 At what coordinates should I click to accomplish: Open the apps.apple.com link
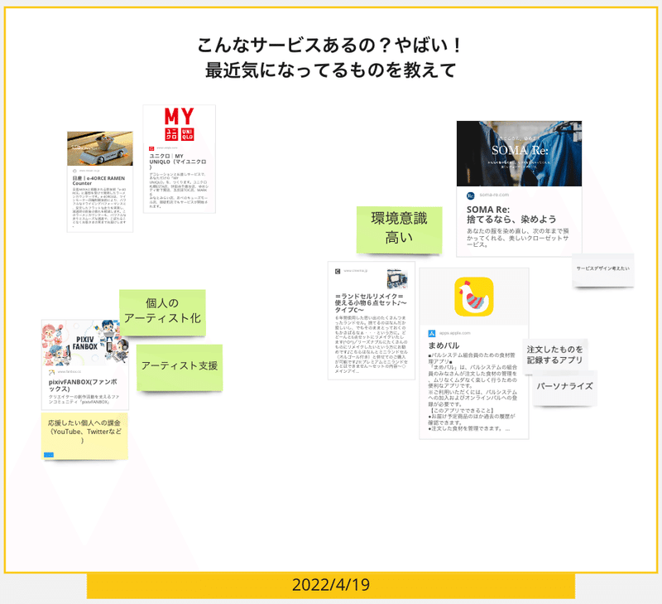tap(454, 333)
